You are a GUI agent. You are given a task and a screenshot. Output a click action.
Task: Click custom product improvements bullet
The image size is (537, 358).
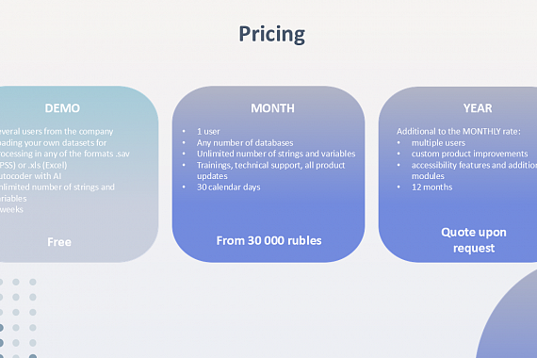(469, 154)
